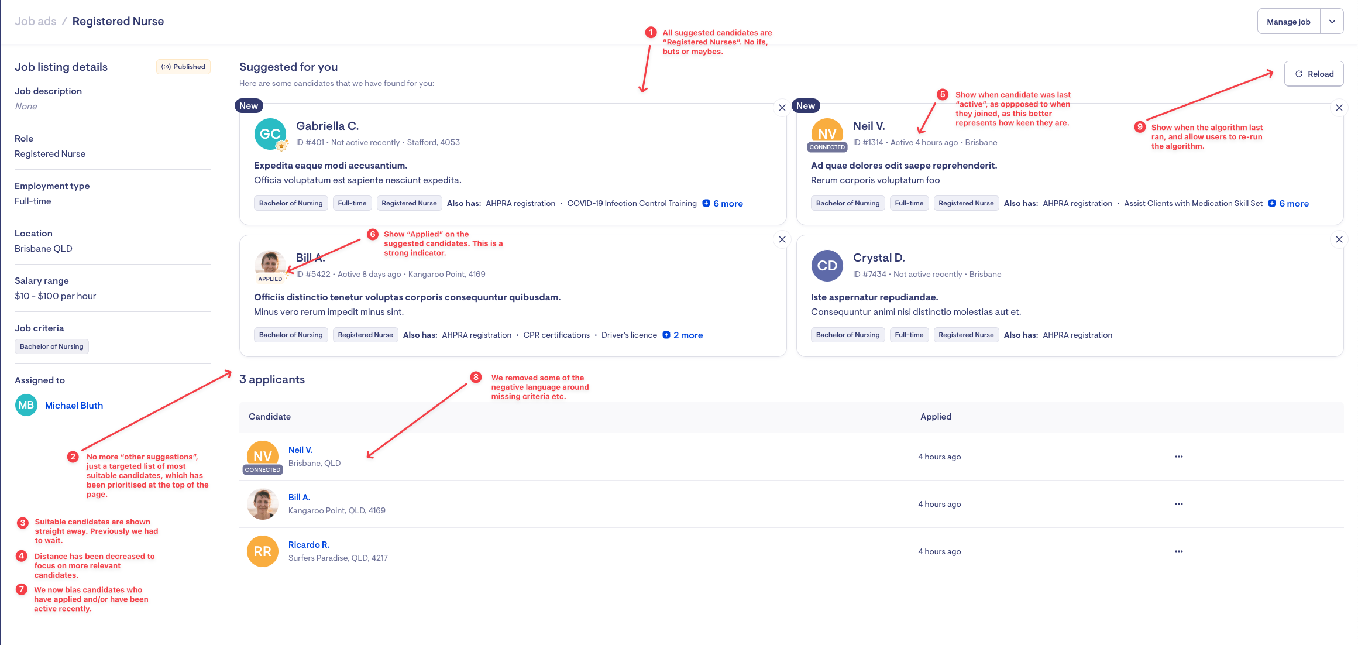The image size is (1358, 645).
Task: Click Bill A. profile photo in applicants
Action: pos(262,504)
